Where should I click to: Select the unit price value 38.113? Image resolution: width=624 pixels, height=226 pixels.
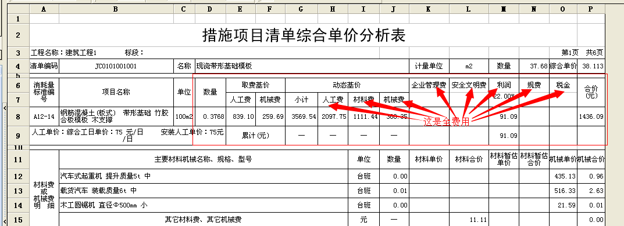[x=591, y=66]
